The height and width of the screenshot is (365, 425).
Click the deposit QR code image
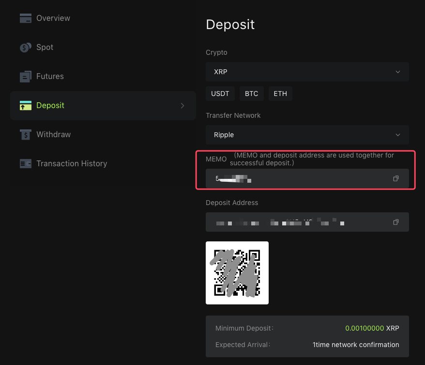tap(237, 273)
